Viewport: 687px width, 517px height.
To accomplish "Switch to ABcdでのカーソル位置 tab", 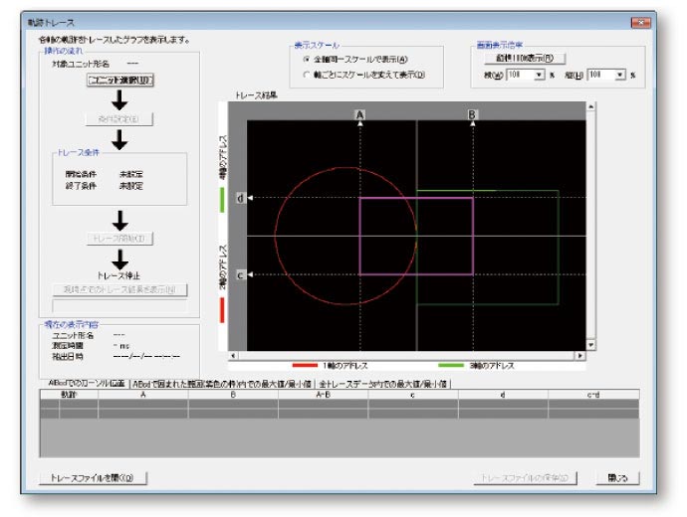I will [x=88, y=383].
